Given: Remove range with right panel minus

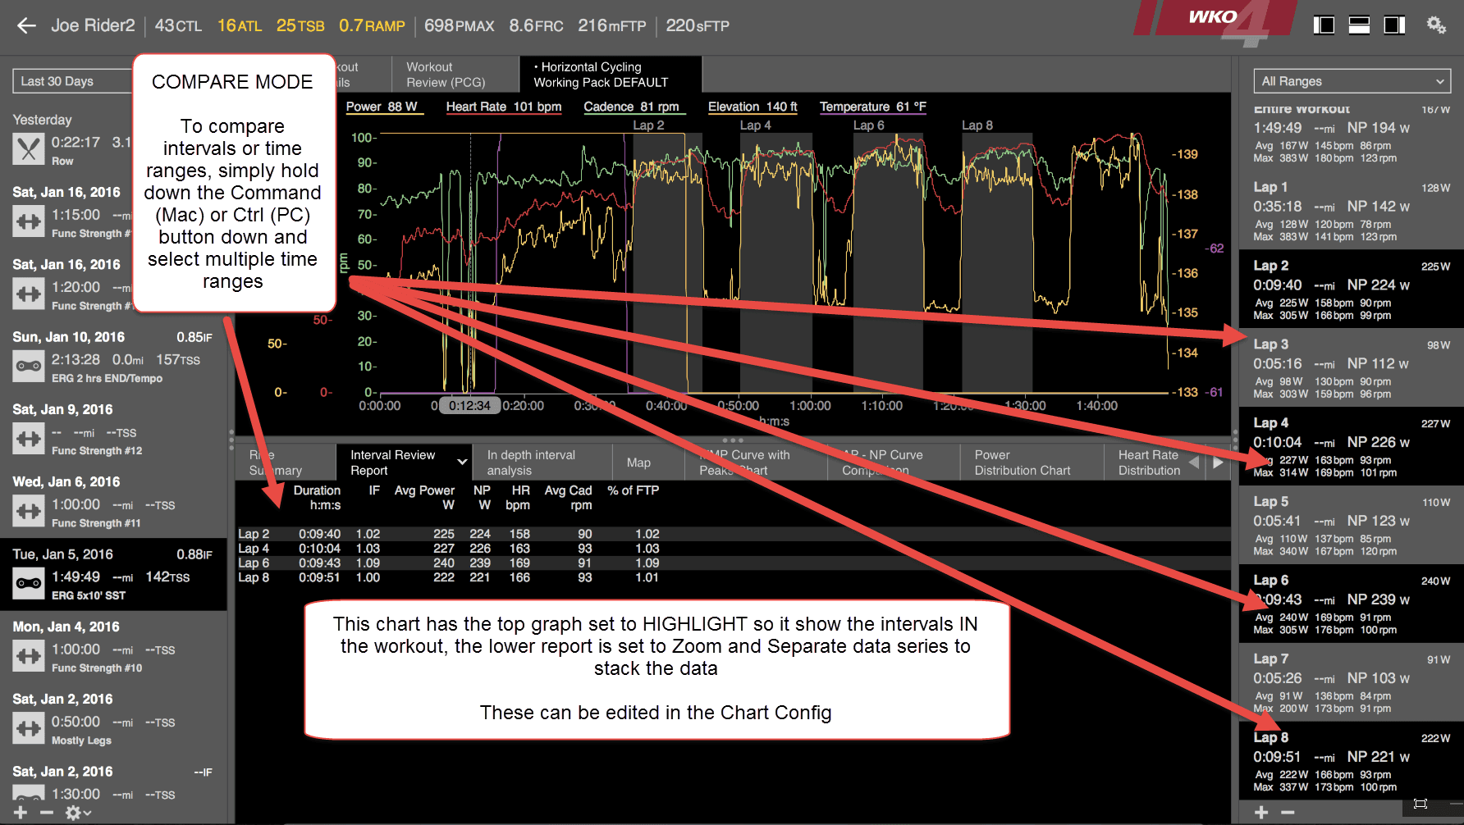Looking at the screenshot, I should [x=1288, y=813].
